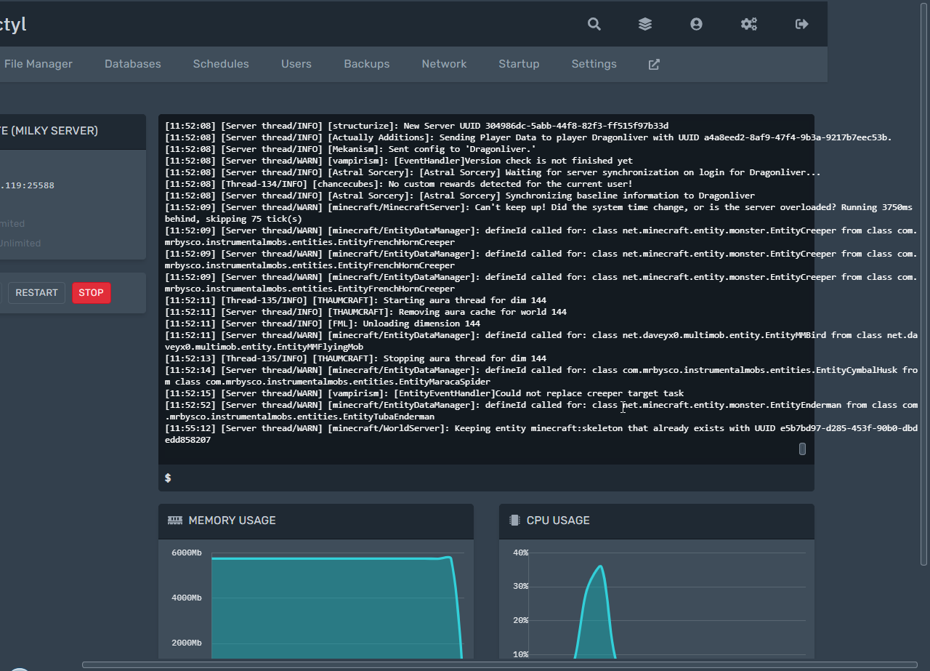Open the admin area via the gears icon

click(x=749, y=24)
